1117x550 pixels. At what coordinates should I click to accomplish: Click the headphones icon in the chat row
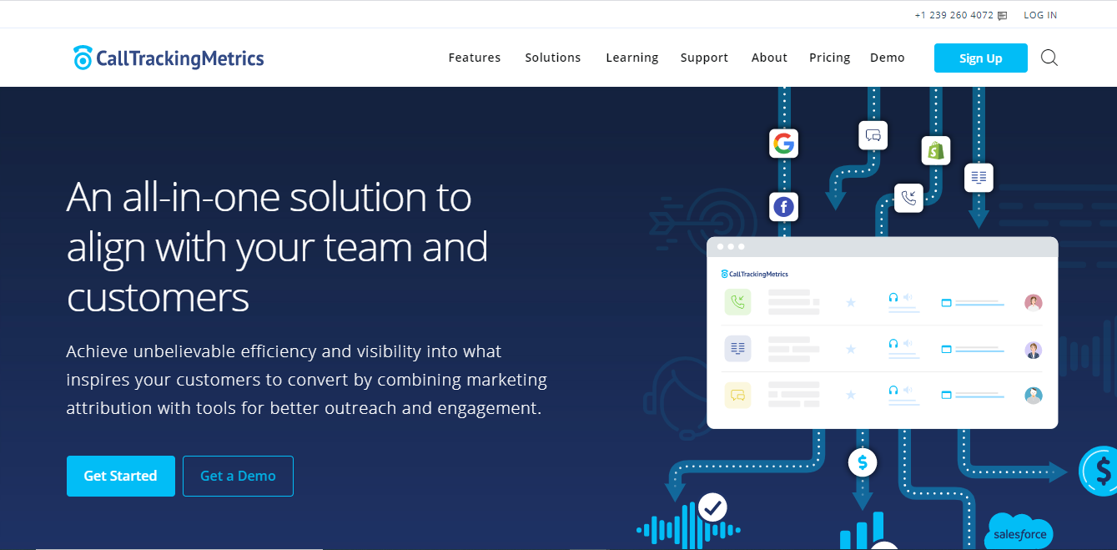pos(893,389)
